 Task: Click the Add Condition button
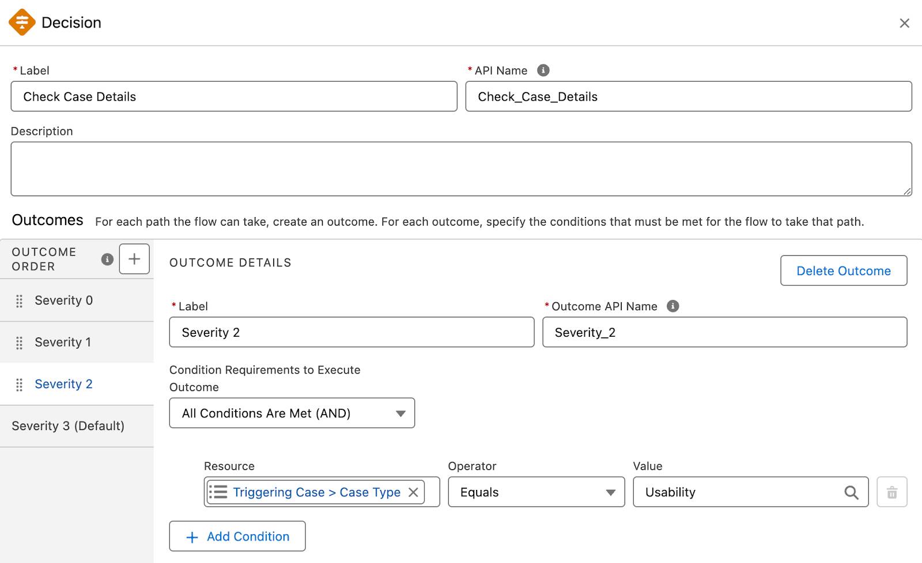[237, 537]
